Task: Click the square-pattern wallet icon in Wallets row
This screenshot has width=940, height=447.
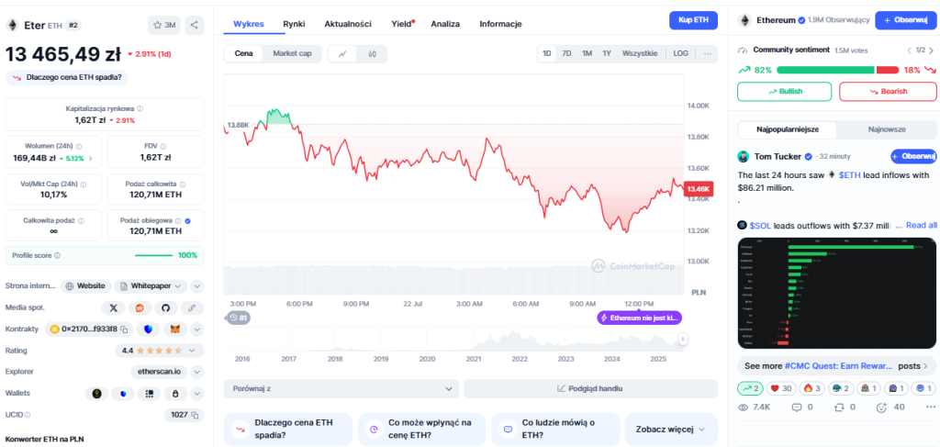Action: (150, 394)
